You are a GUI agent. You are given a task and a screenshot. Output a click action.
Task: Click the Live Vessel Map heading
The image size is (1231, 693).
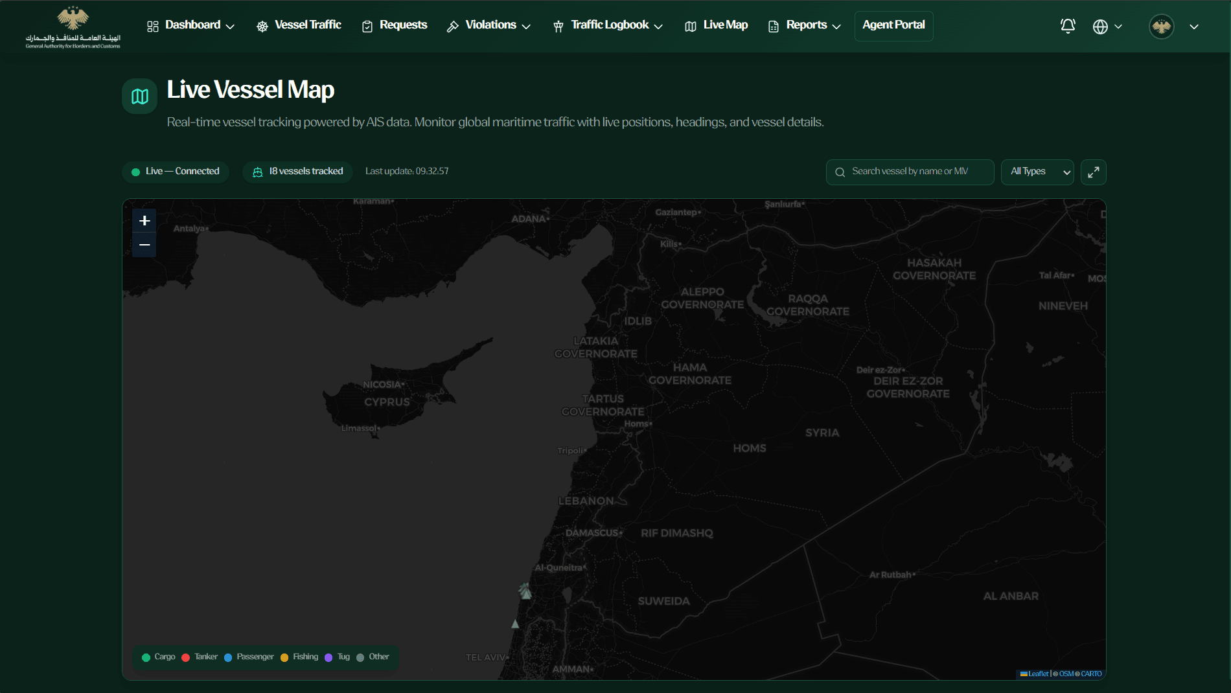click(251, 90)
